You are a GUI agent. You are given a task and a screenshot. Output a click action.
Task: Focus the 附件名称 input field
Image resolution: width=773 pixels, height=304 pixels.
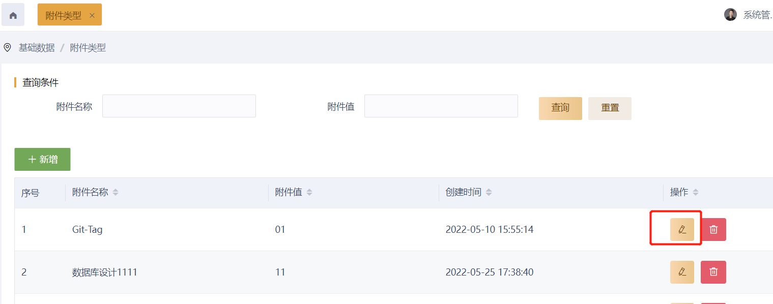click(179, 106)
